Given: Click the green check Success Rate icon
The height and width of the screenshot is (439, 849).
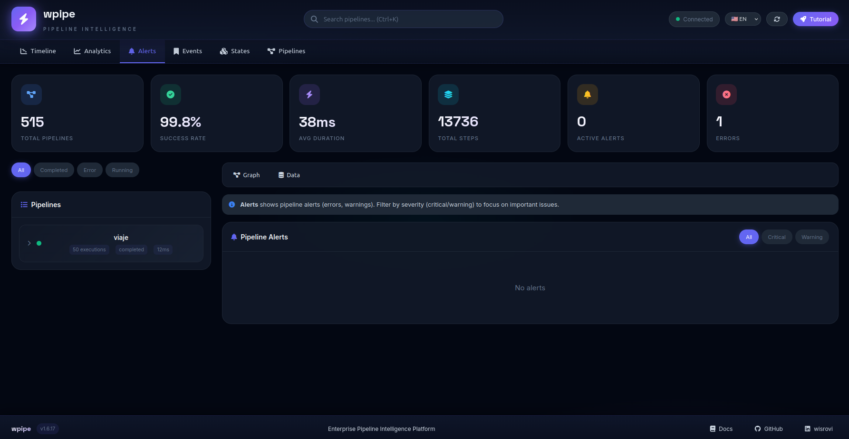Looking at the screenshot, I should tap(171, 95).
